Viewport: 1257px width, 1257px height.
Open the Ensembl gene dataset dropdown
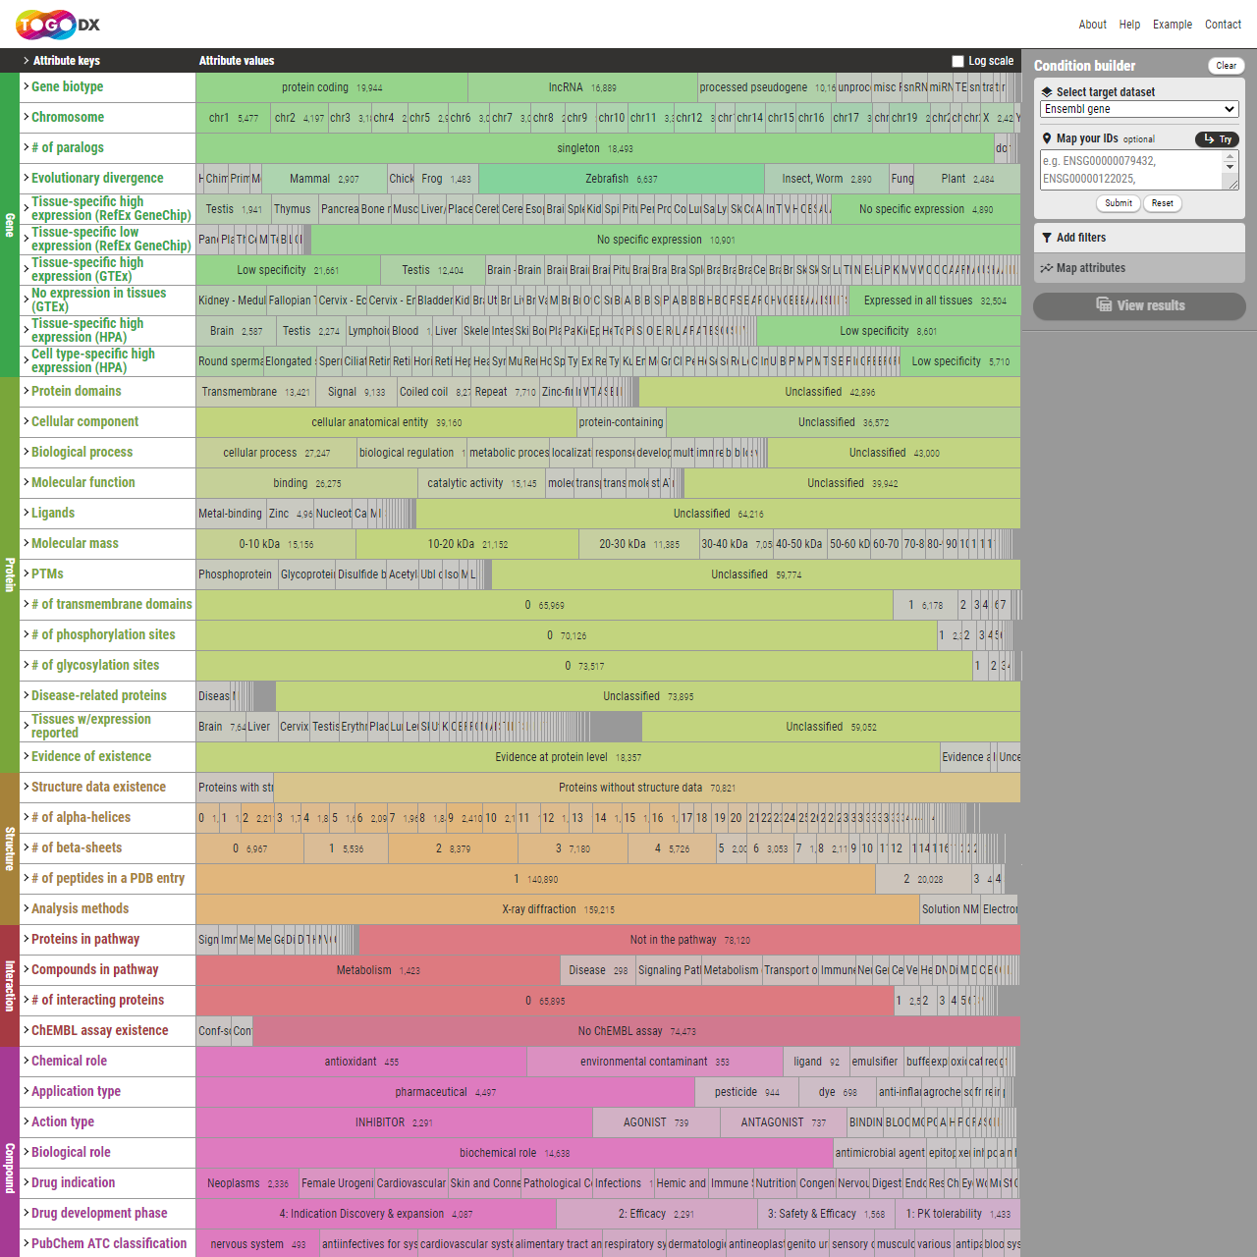(1139, 109)
